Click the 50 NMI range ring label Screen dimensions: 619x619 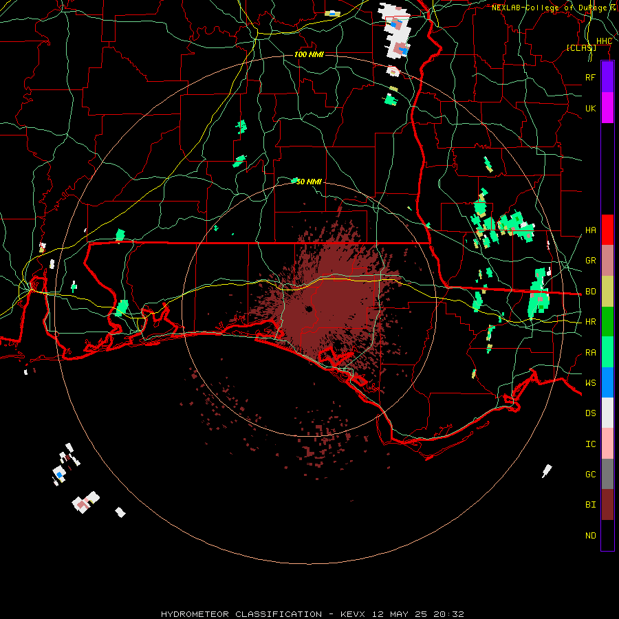point(309,182)
